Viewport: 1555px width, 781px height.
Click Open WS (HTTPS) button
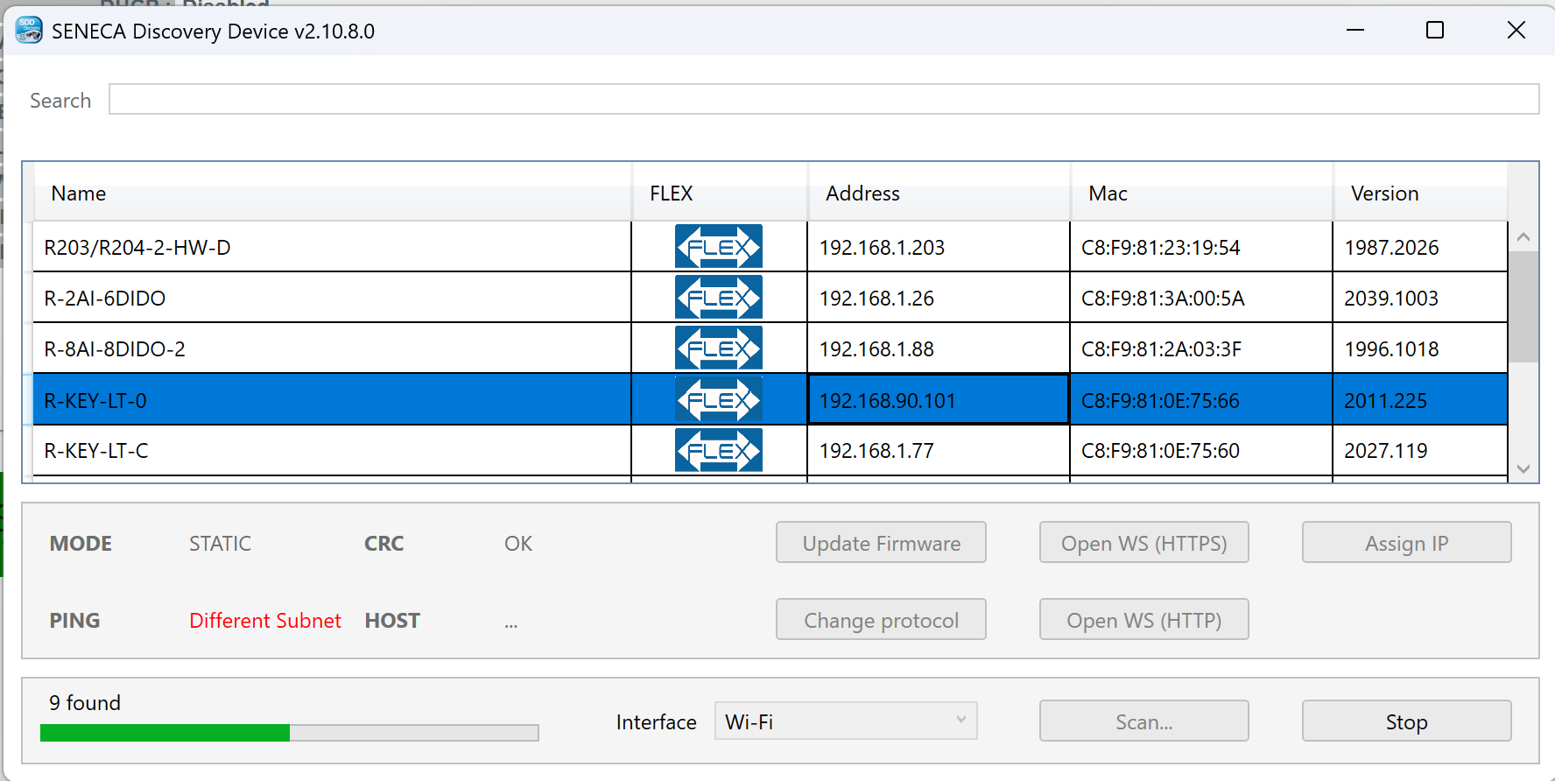coord(1143,543)
